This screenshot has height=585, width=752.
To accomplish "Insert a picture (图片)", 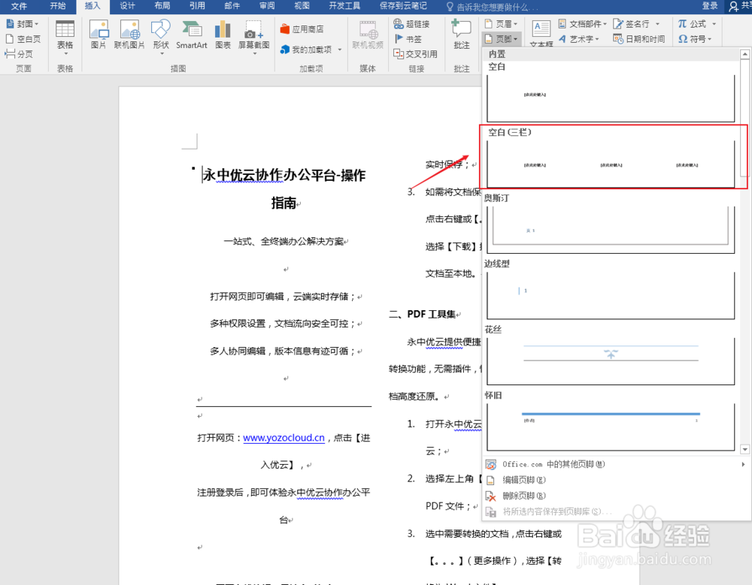I will [99, 35].
